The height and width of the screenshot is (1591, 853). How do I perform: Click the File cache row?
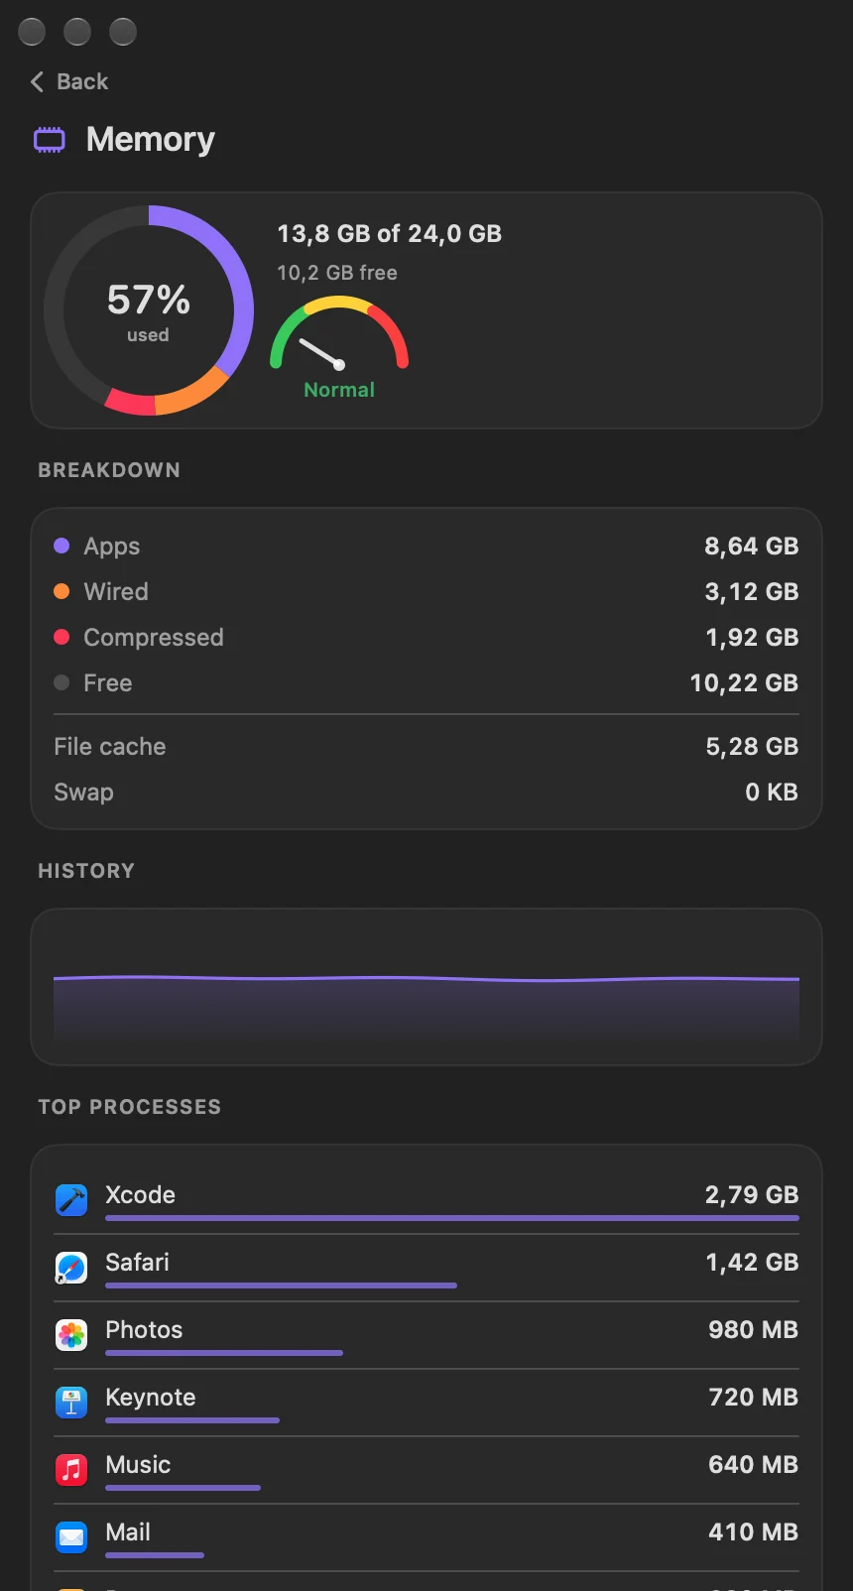tap(426, 746)
